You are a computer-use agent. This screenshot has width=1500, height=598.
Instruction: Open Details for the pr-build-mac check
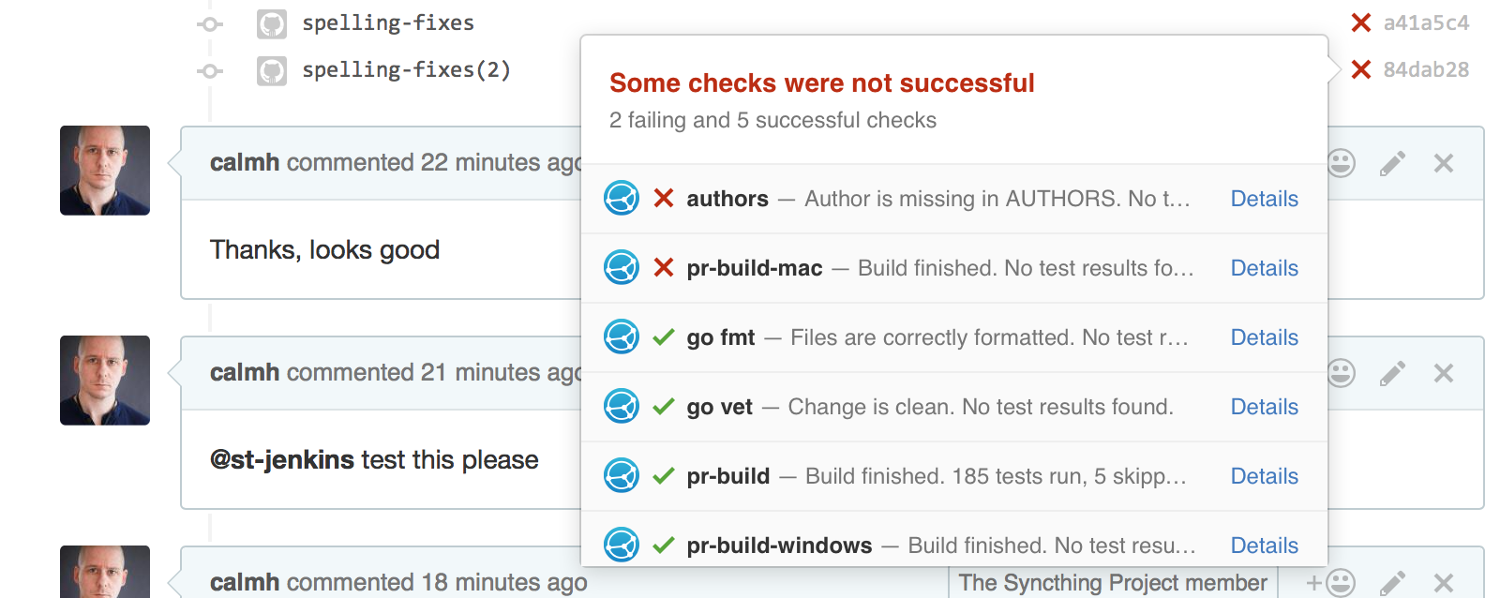1264,268
